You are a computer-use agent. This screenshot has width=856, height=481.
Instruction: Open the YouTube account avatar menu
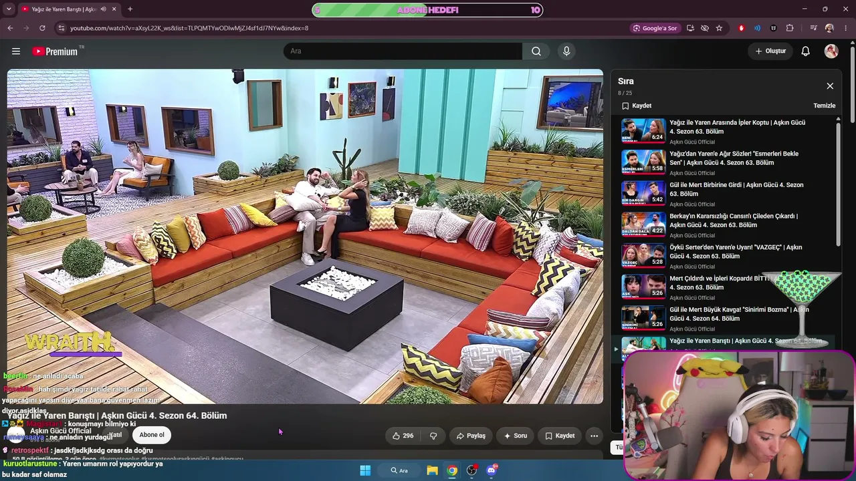[831, 51]
